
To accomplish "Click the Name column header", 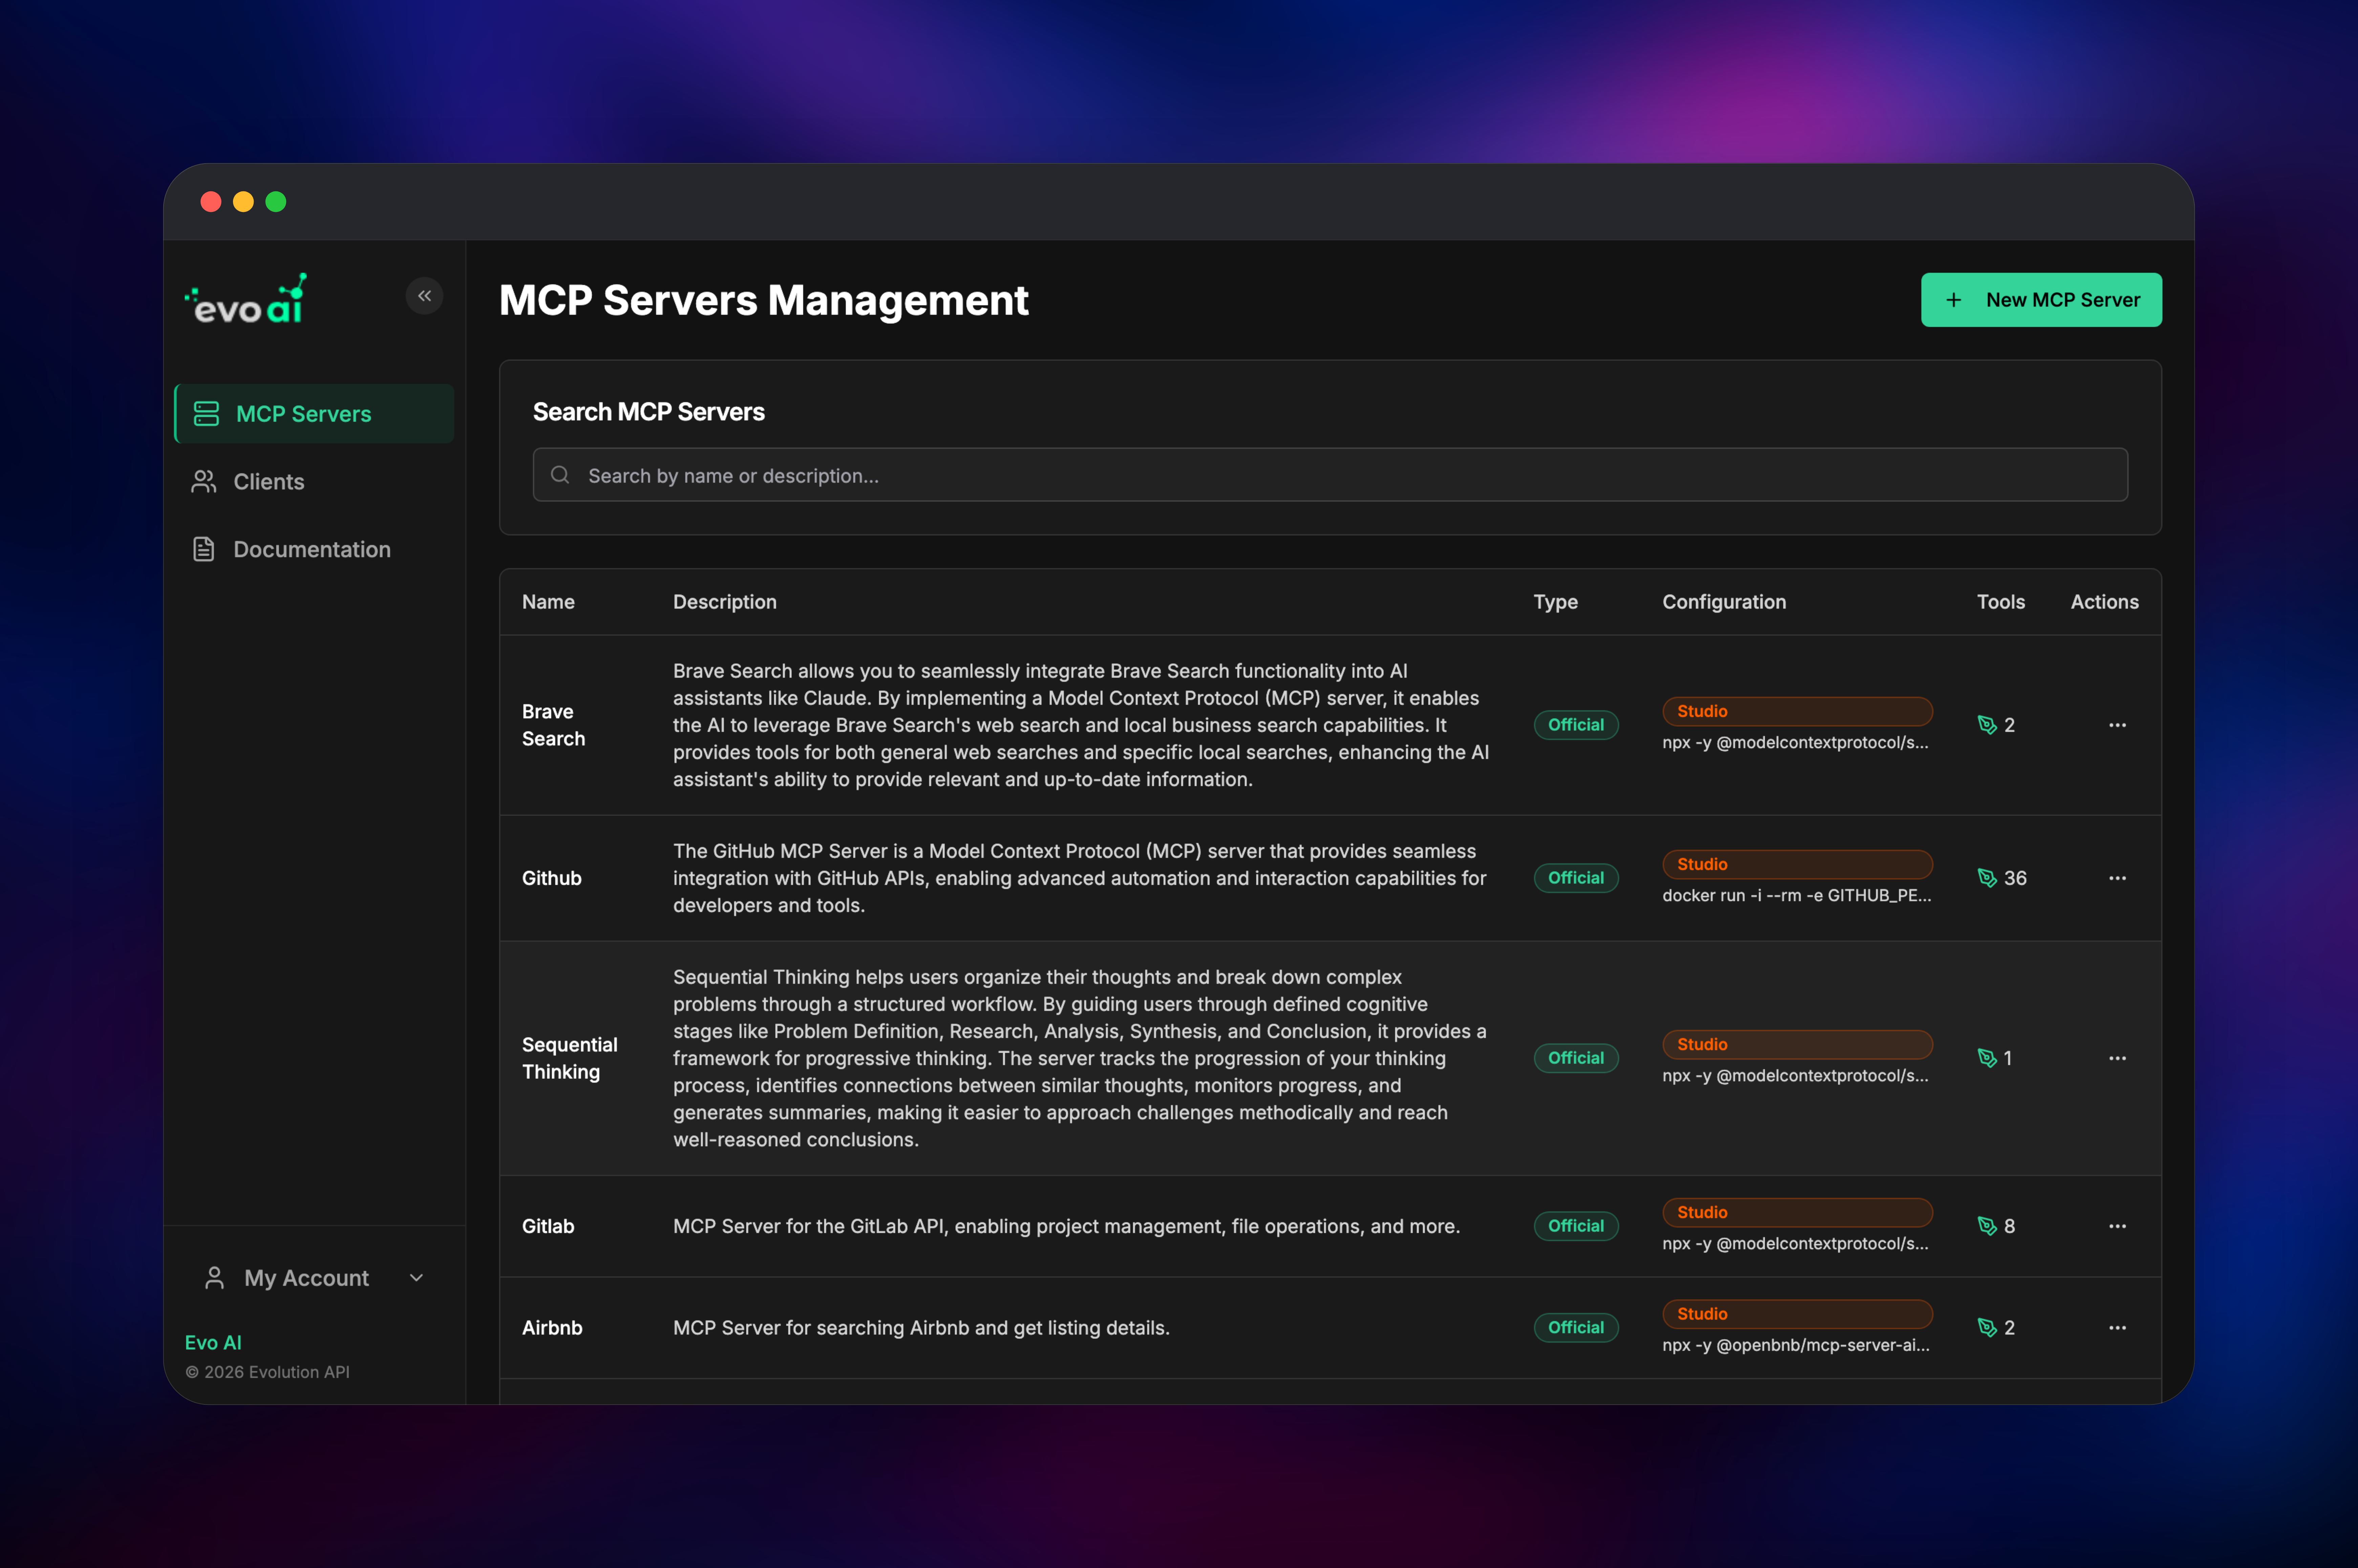I will (x=548, y=602).
